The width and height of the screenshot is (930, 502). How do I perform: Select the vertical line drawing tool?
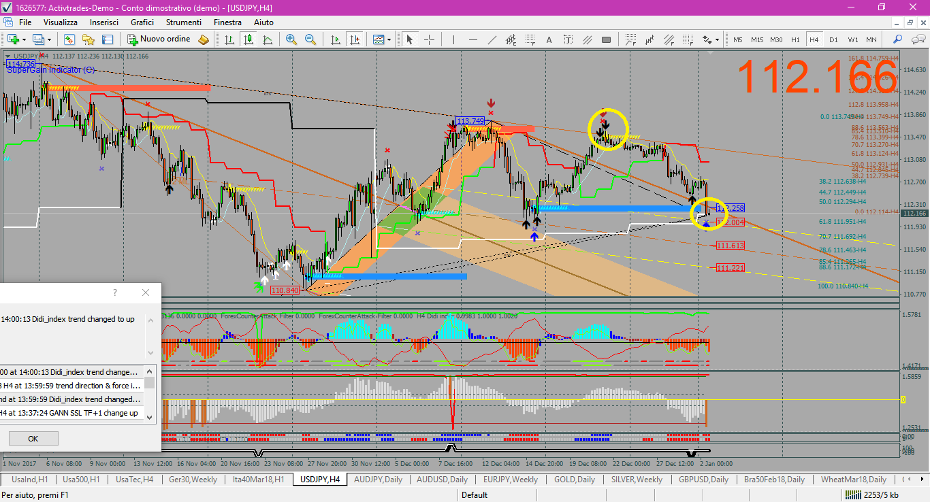454,39
